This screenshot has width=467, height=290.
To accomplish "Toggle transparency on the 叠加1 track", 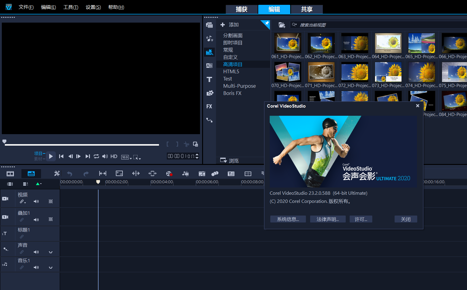I will tap(51, 219).
